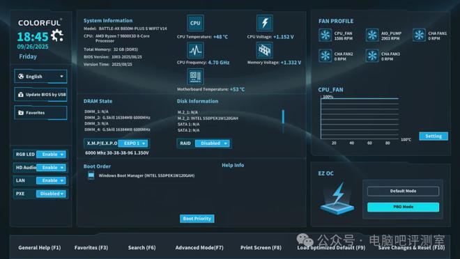Select the AIO_PUMP fan icon
This screenshot has width=460, height=259.
(372, 35)
